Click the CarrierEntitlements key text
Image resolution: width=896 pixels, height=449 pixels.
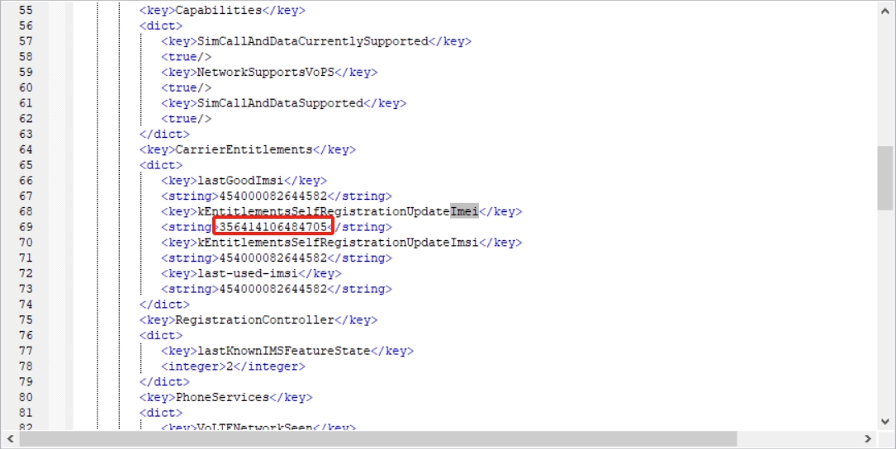(x=243, y=149)
